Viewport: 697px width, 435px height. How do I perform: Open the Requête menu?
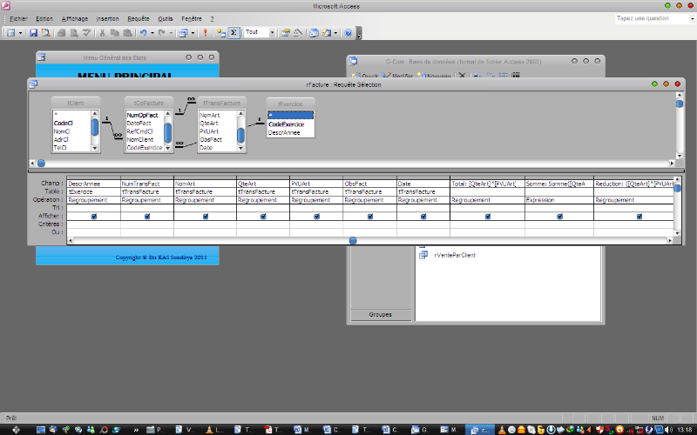(138, 18)
